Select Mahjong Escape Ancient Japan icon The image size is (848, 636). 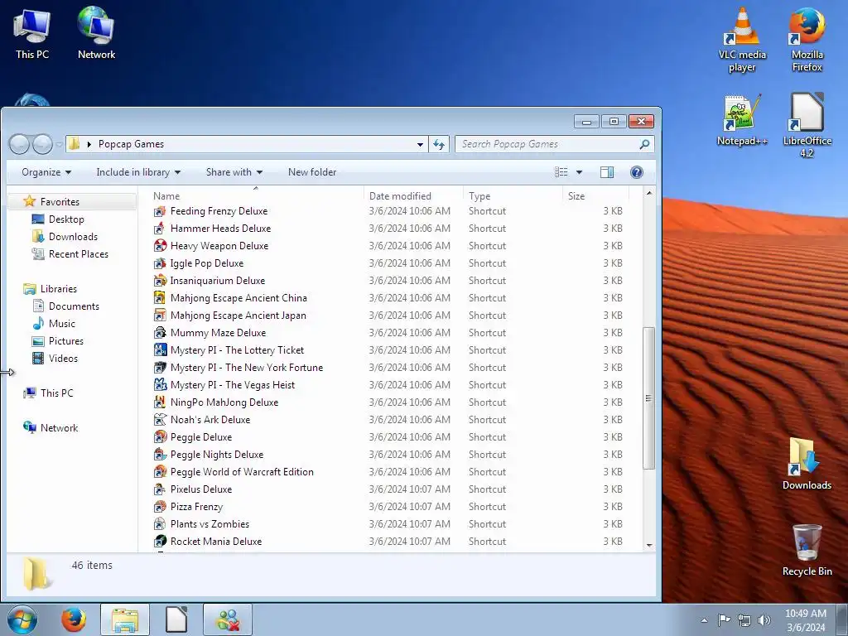click(160, 316)
